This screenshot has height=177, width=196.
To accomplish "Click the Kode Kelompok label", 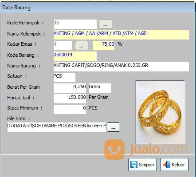I will pyautogui.click(x=25, y=23).
